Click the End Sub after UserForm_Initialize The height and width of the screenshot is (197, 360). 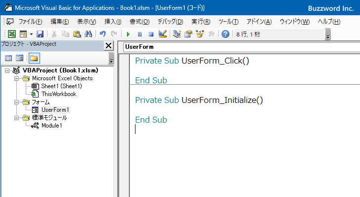coord(151,120)
